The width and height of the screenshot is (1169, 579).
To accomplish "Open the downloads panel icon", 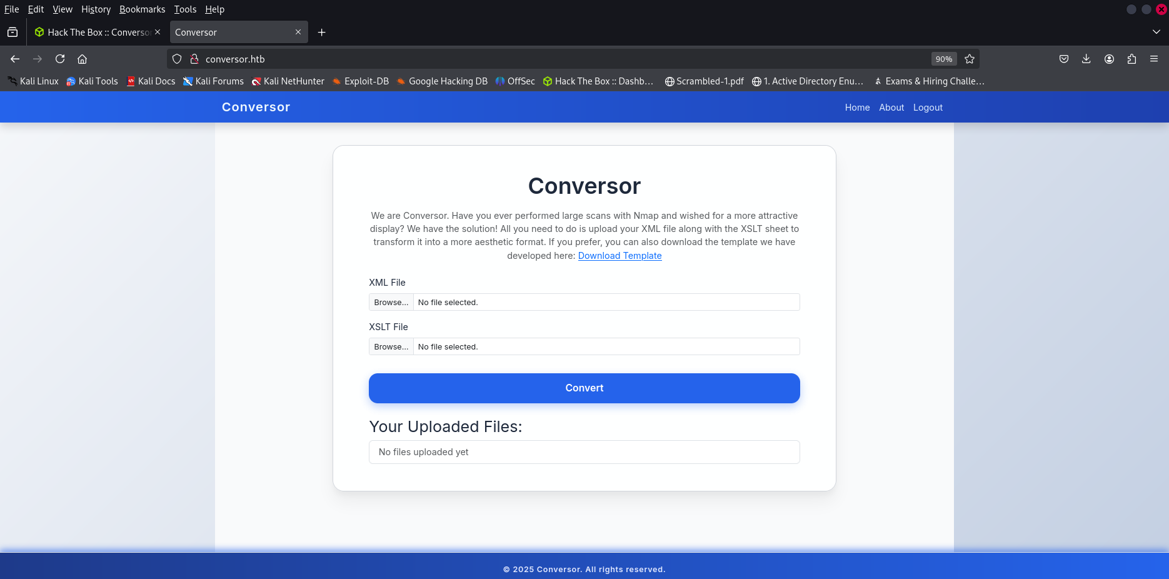I will tap(1086, 59).
